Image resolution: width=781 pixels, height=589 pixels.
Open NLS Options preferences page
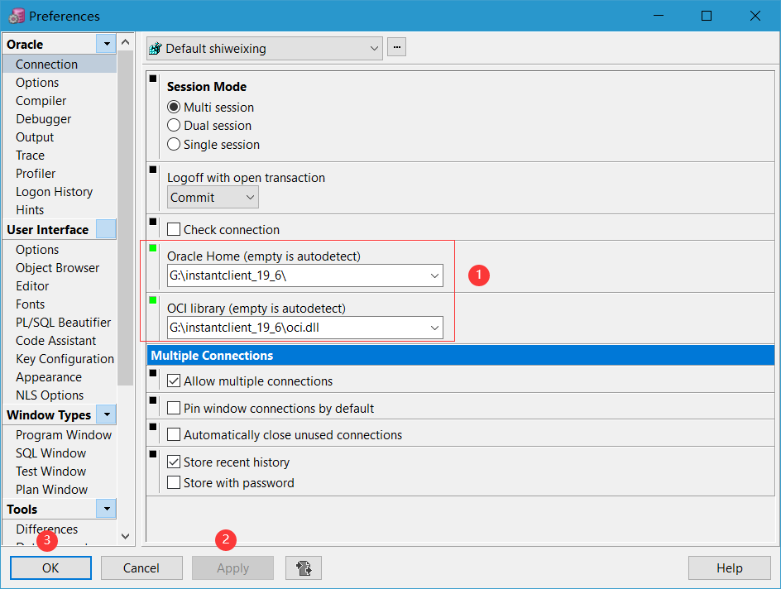point(50,395)
